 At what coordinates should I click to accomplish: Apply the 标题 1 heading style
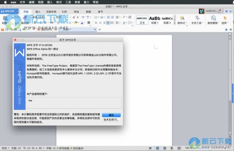pos(154,20)
